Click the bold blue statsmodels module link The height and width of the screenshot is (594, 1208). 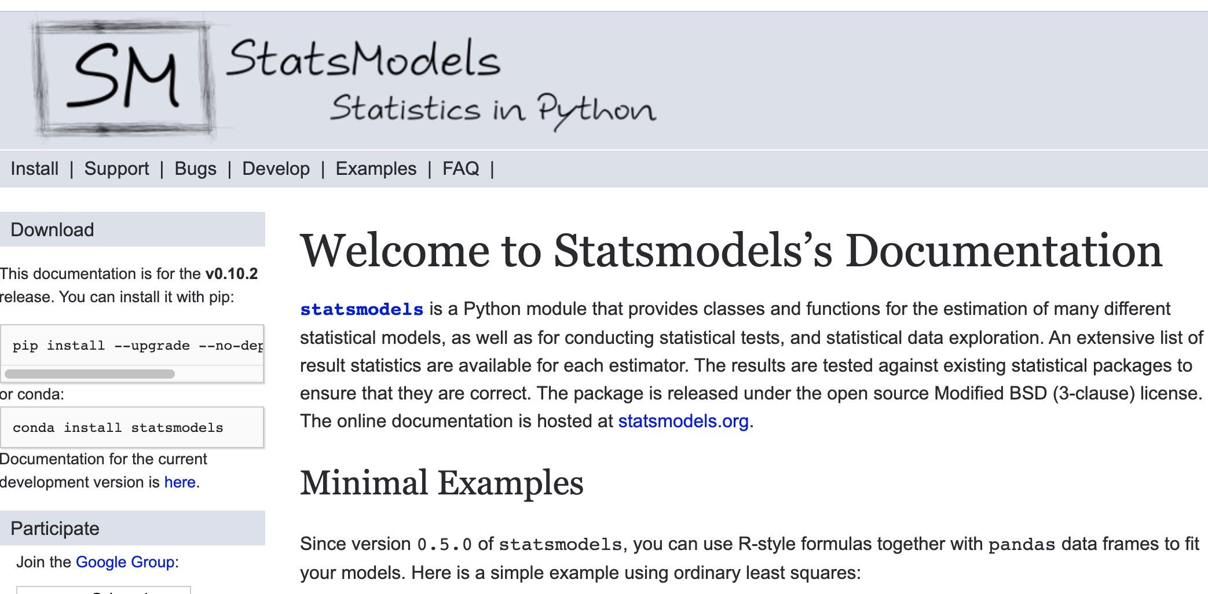pos(361,309)
